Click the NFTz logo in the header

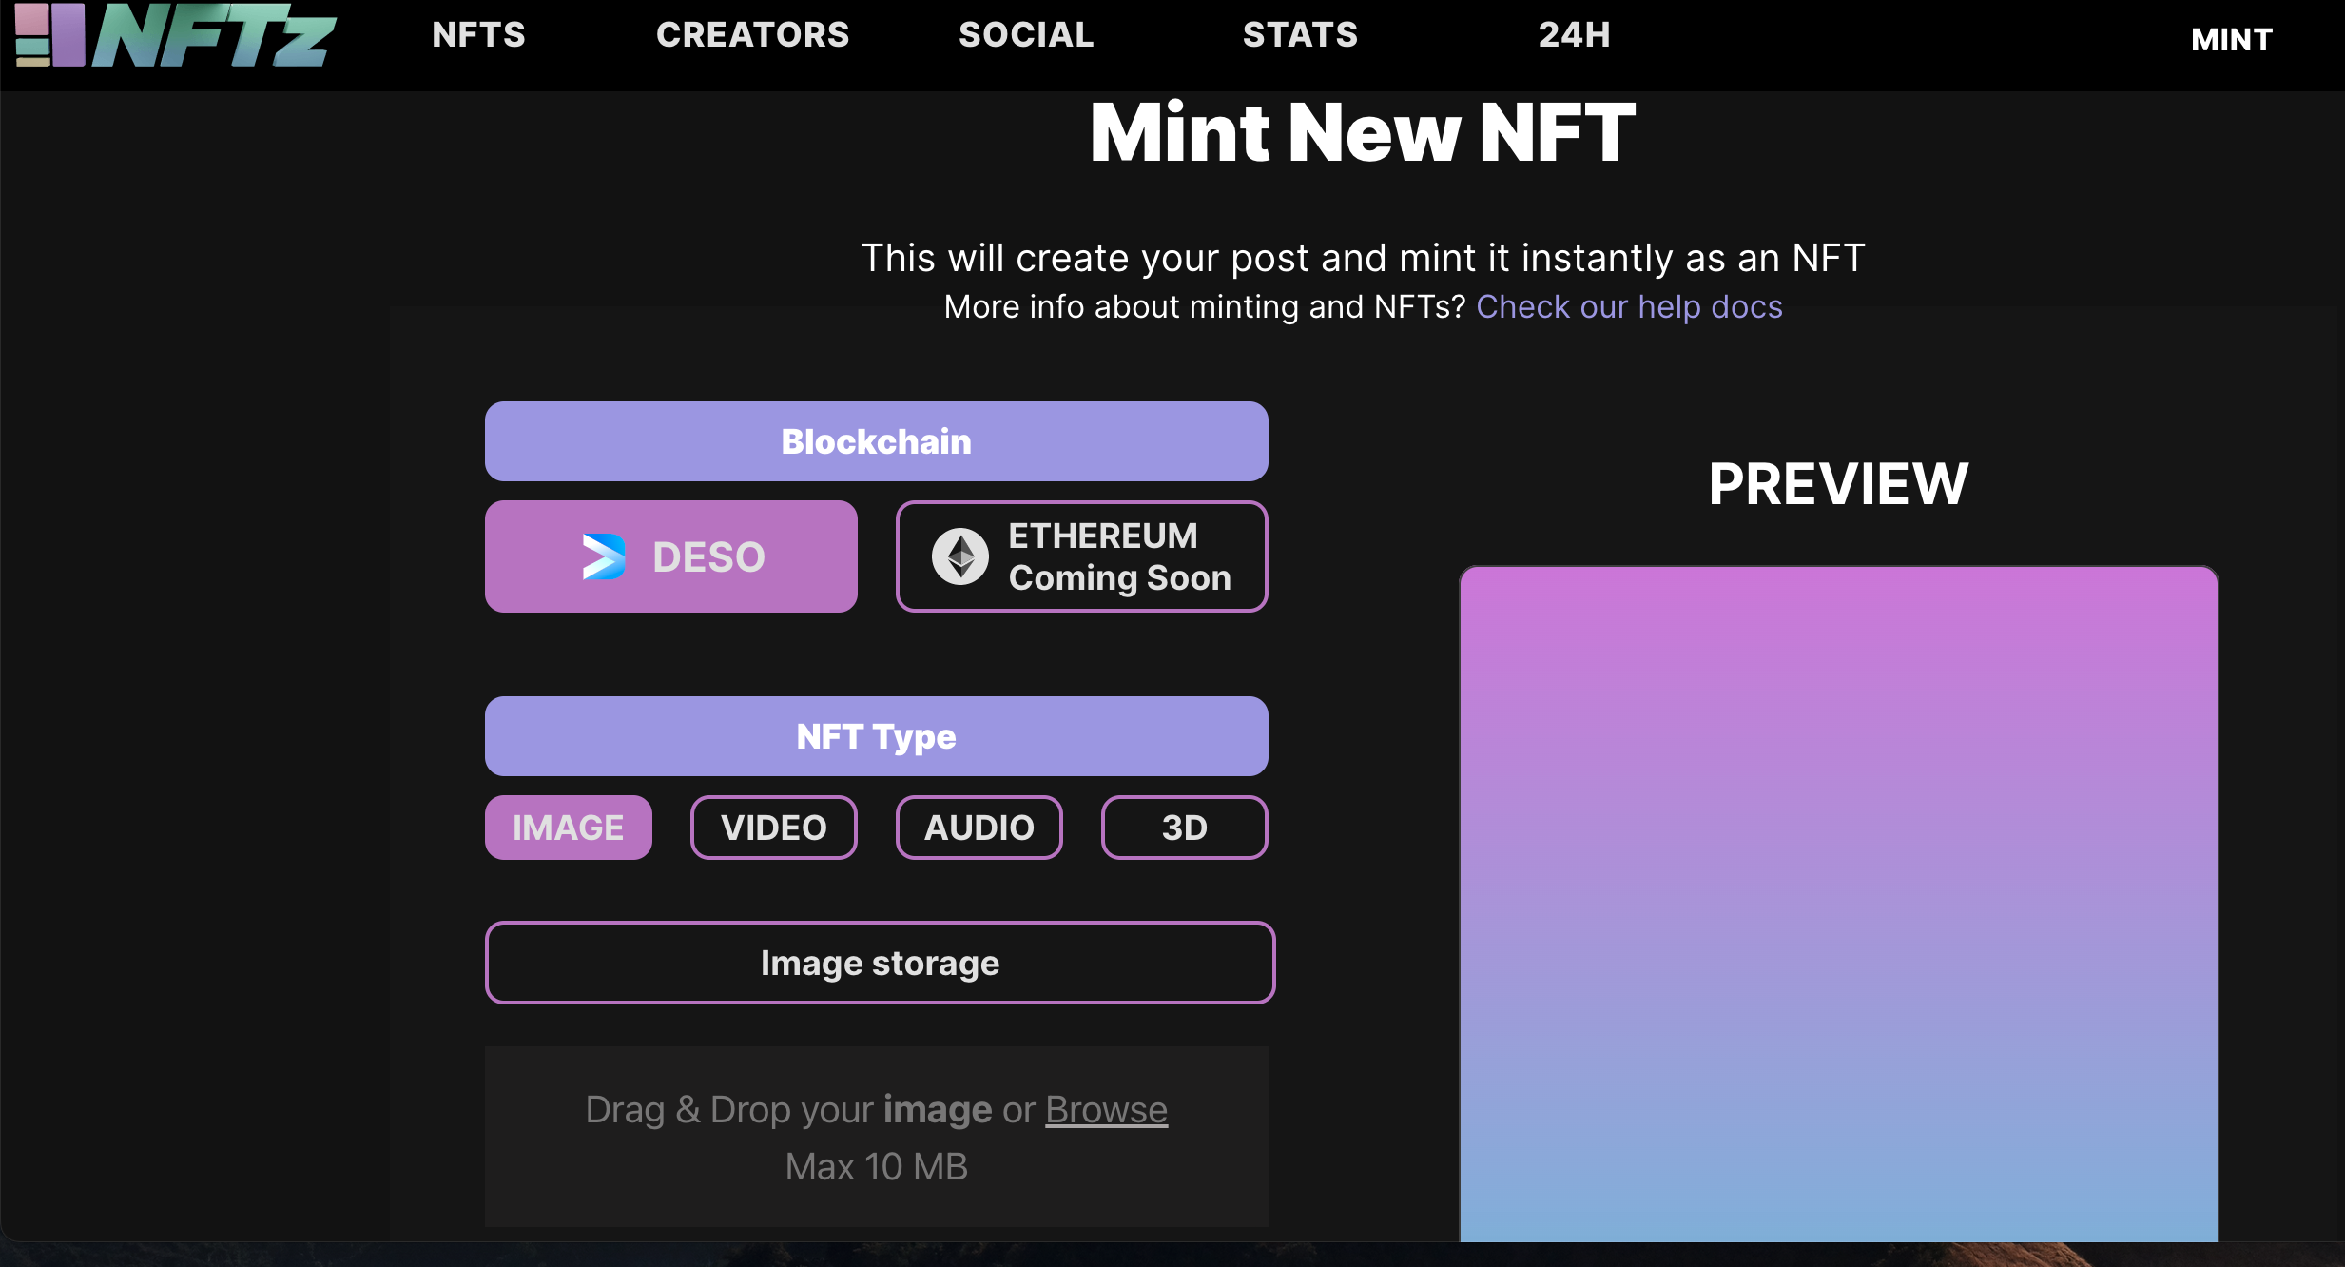coord(176,36)
